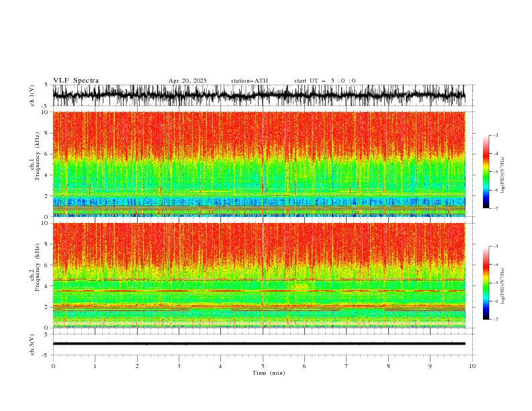Click the time axis tick label "0"

pyautogui.click(x=53, y=366)
